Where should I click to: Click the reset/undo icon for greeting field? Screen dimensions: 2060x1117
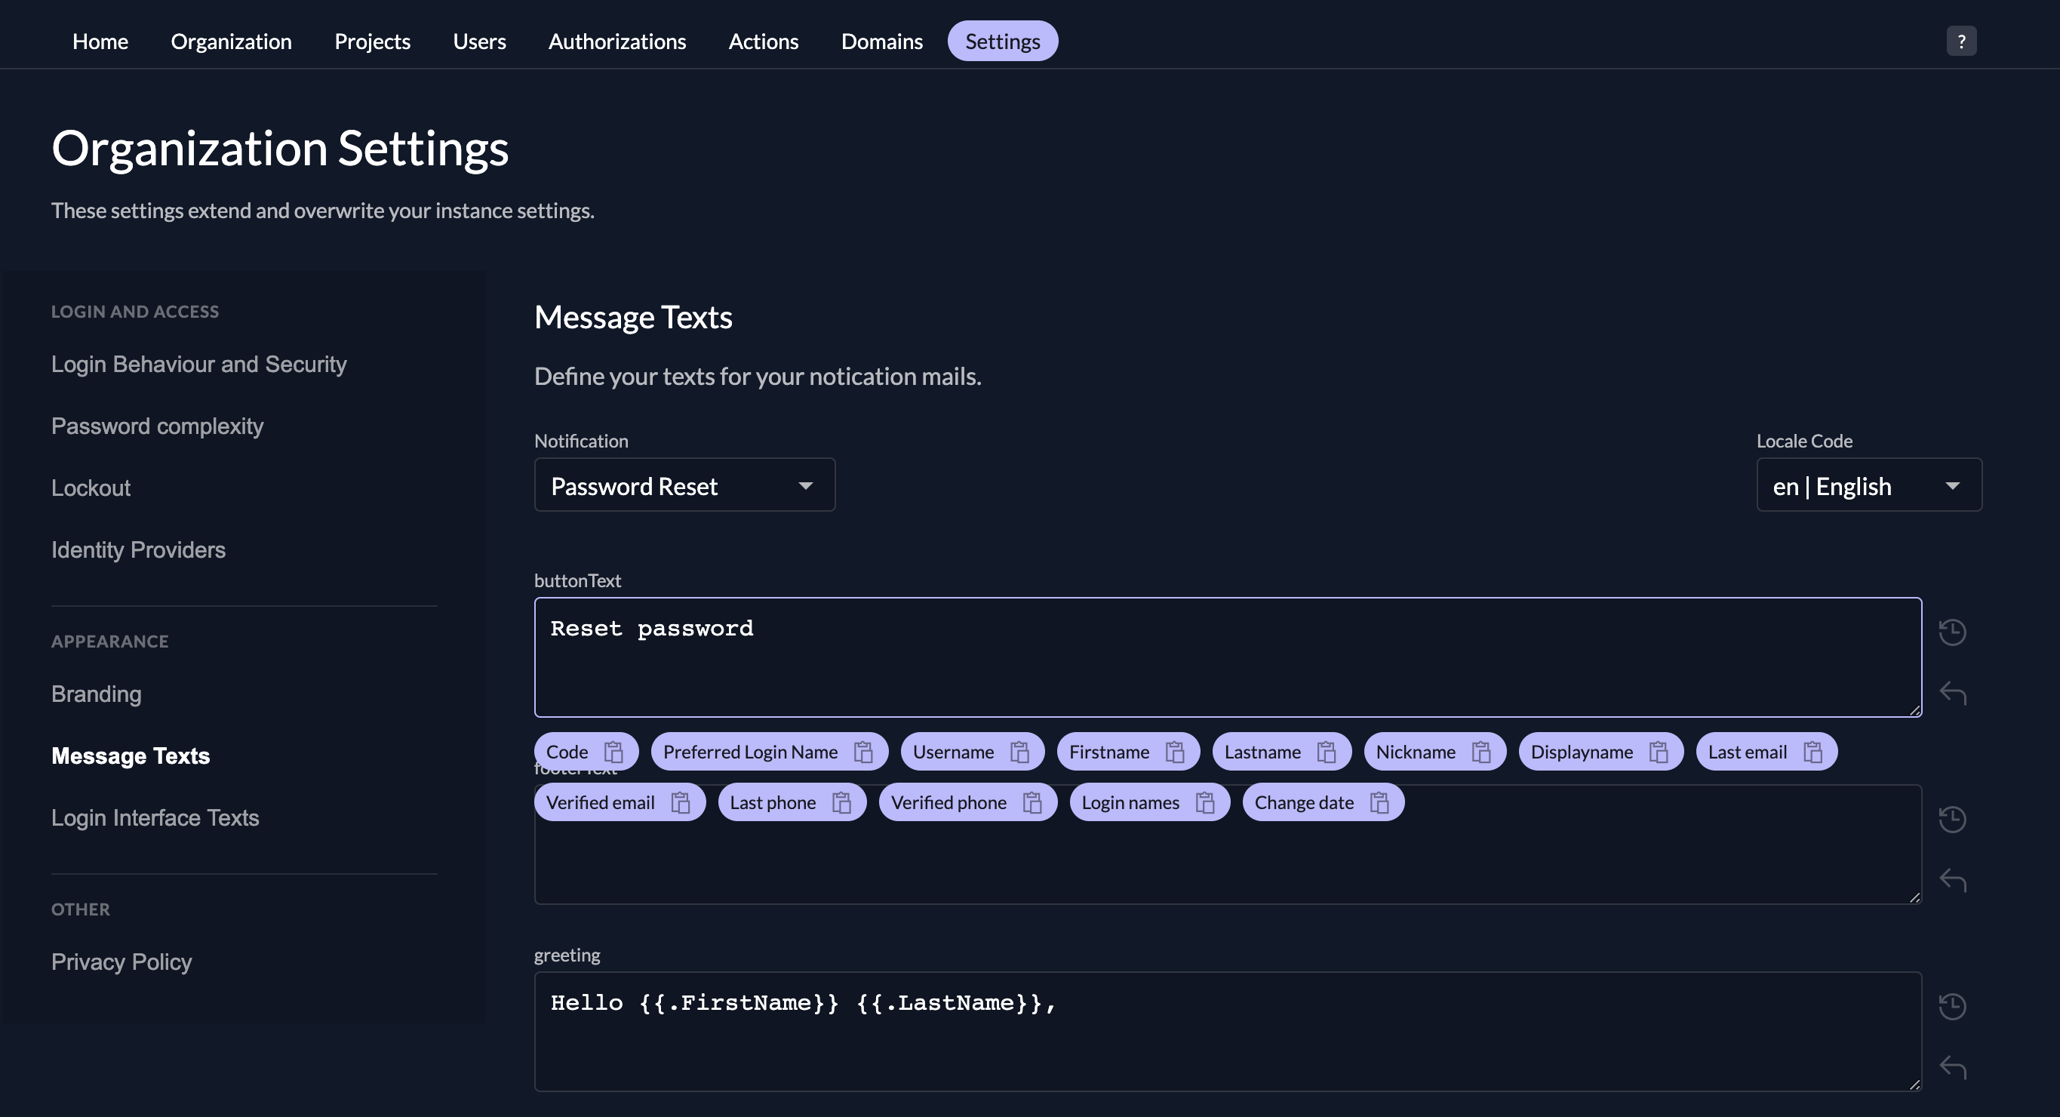[1953, 1067]
